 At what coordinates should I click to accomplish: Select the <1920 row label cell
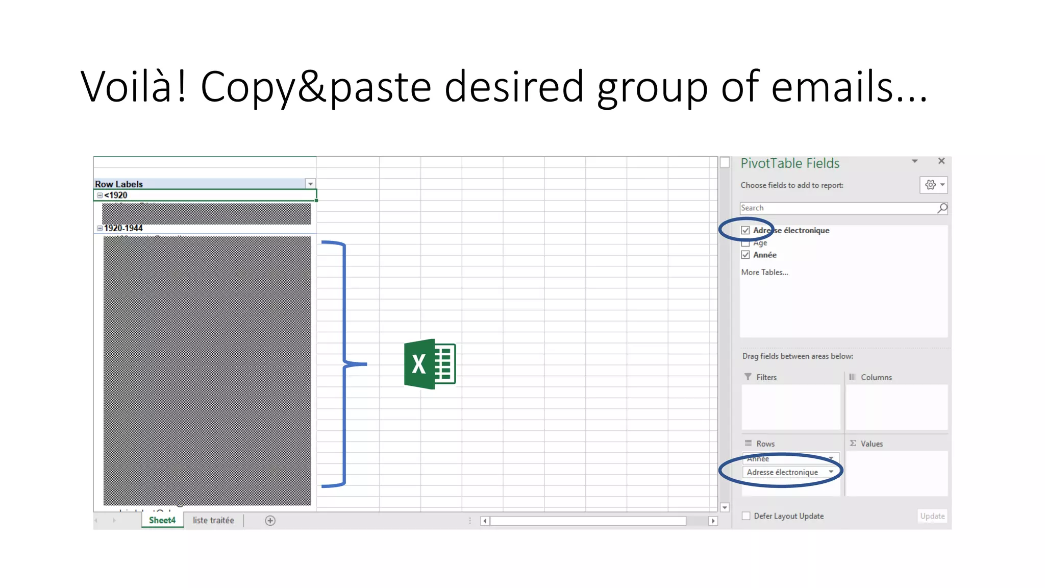tap(205, 195)
